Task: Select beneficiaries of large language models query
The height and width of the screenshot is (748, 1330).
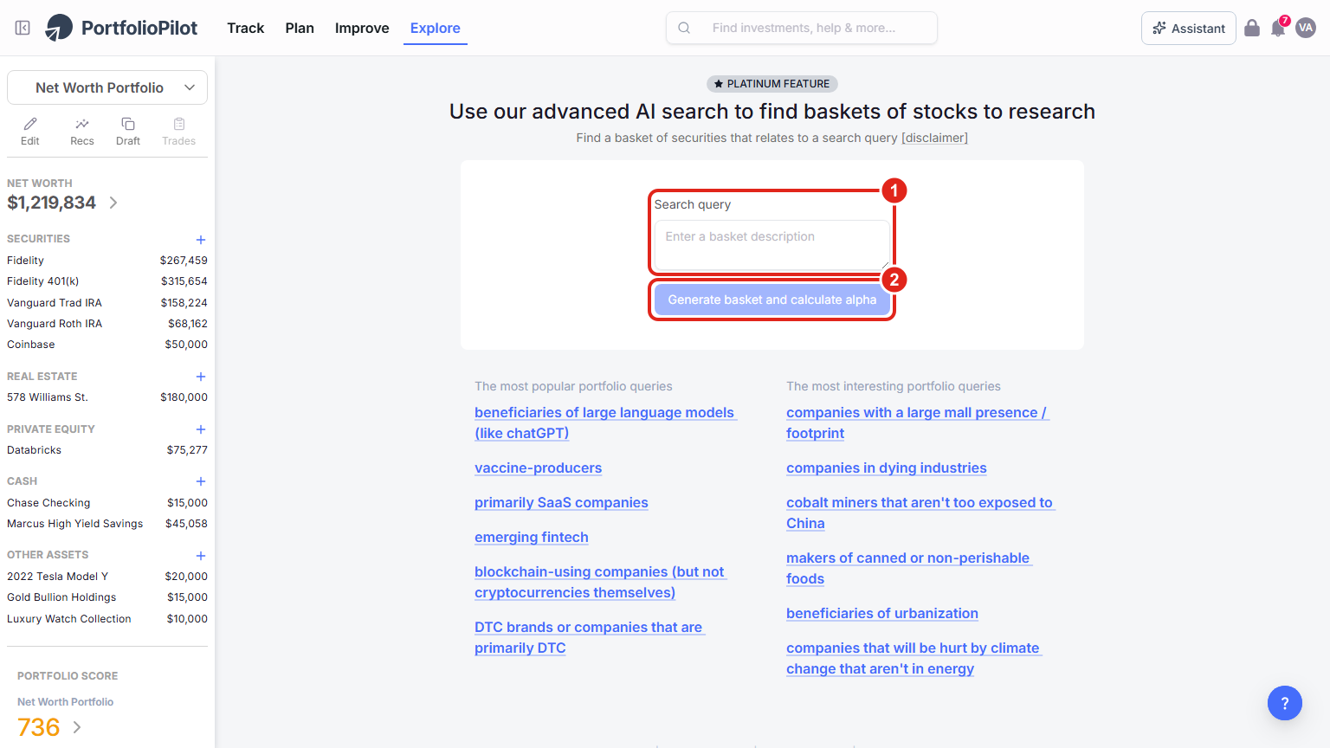Action: [x=605, y=422]
